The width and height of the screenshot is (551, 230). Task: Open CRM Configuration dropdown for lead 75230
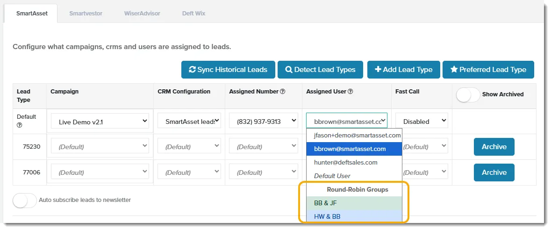point(189,146)
